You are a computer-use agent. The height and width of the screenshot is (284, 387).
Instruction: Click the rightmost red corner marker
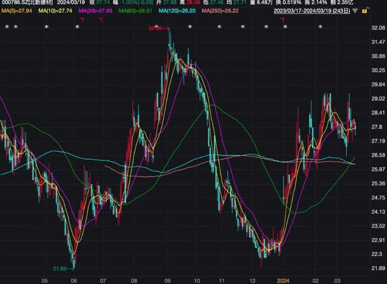(x=283, y=20)
